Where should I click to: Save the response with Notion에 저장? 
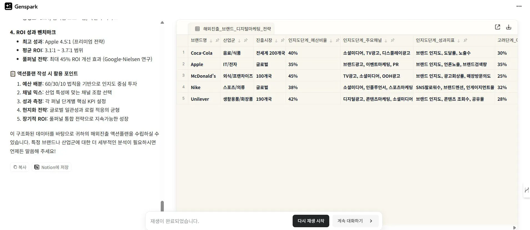click(x=51, y=167)
